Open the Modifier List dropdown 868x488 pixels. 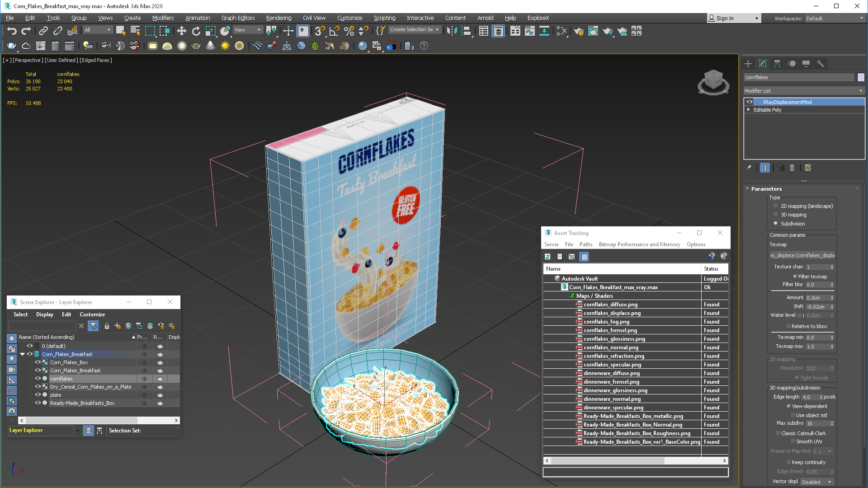click(x=804, y=91)
